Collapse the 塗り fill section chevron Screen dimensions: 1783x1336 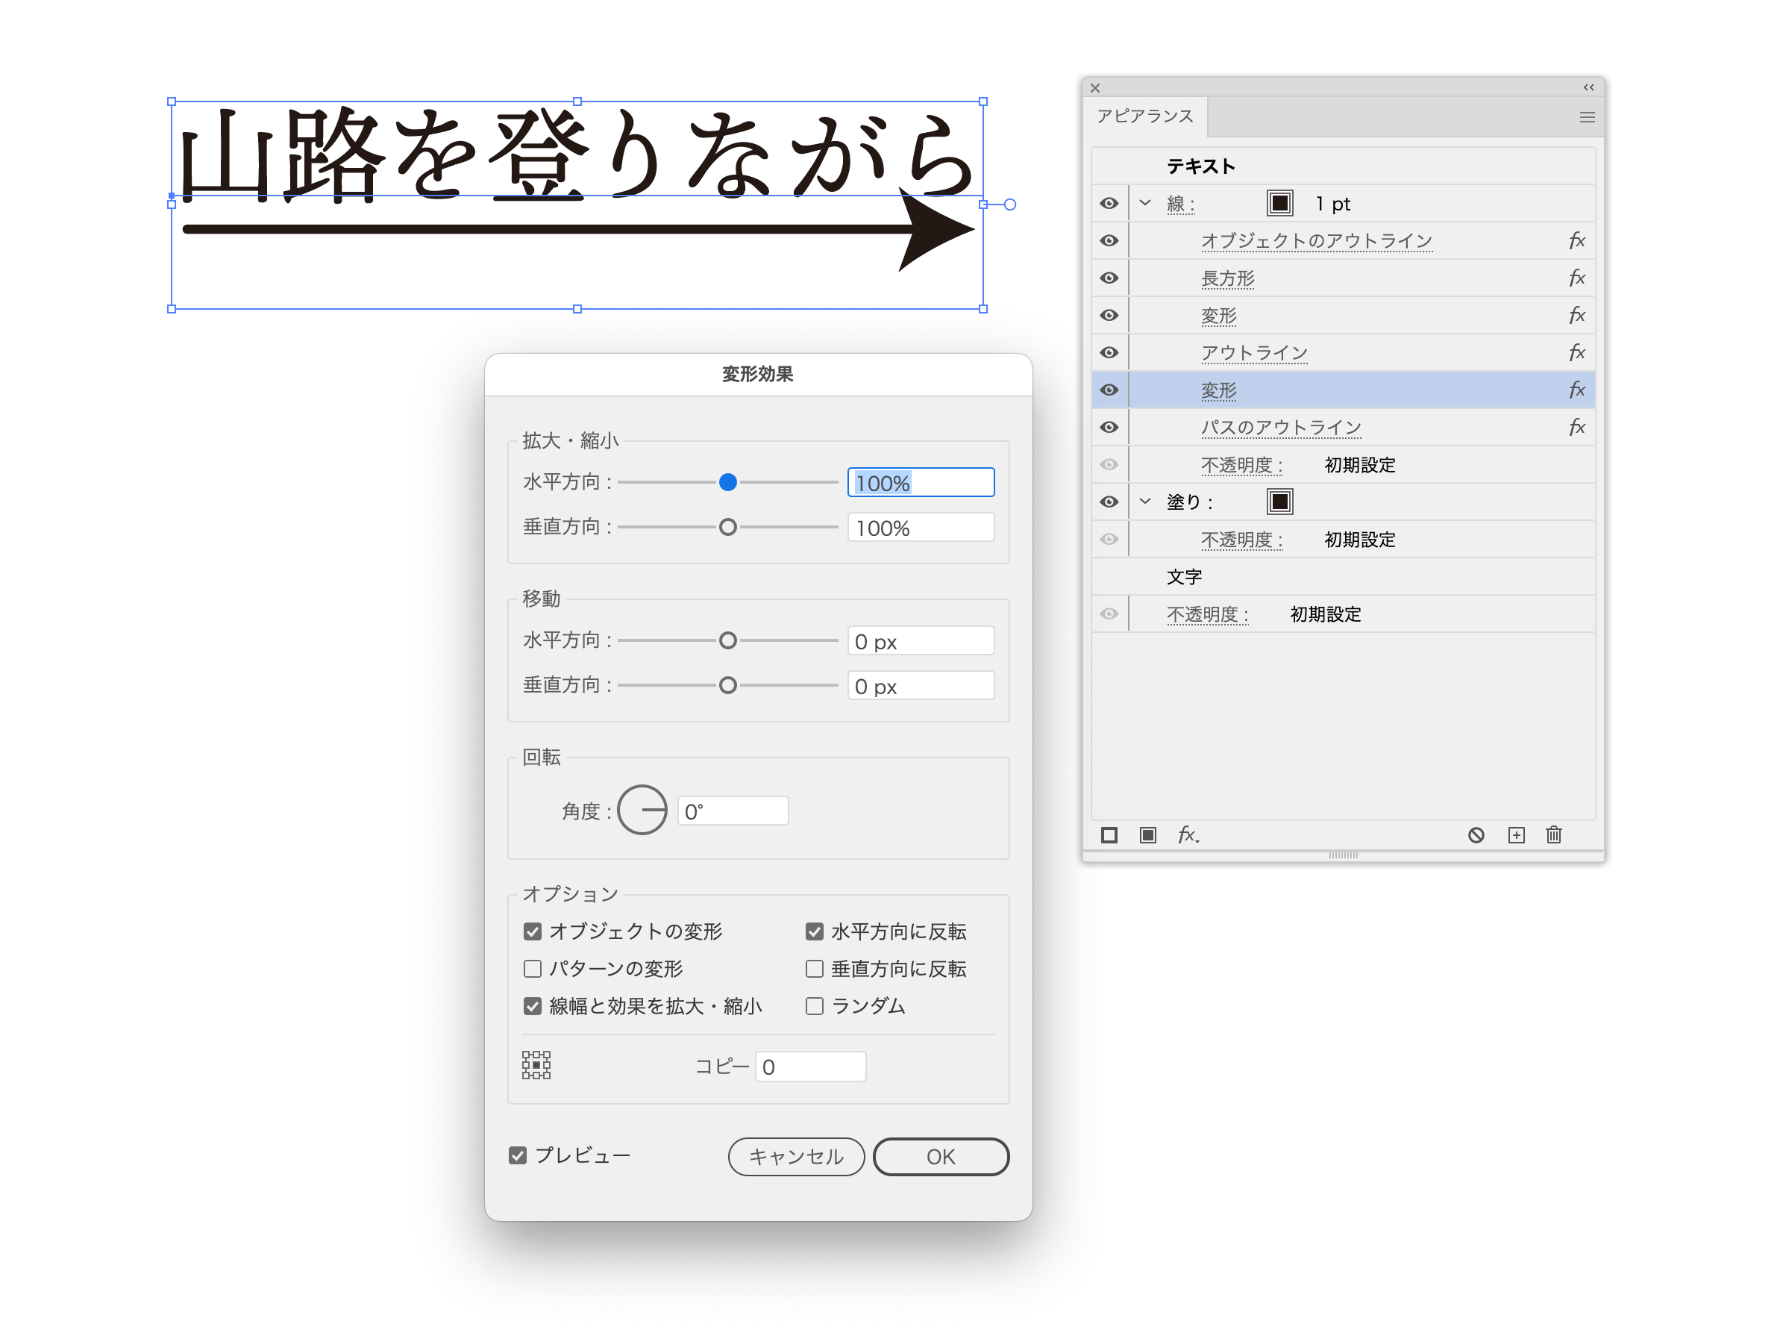click(1144, 502)
